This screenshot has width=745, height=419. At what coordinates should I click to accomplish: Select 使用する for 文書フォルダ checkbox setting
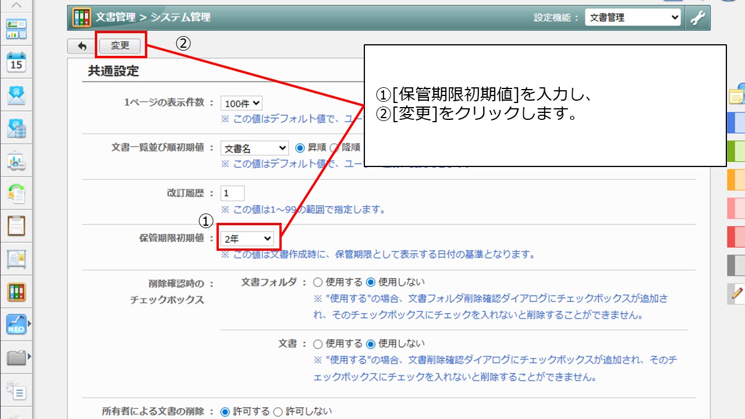(x=318, y=282)
